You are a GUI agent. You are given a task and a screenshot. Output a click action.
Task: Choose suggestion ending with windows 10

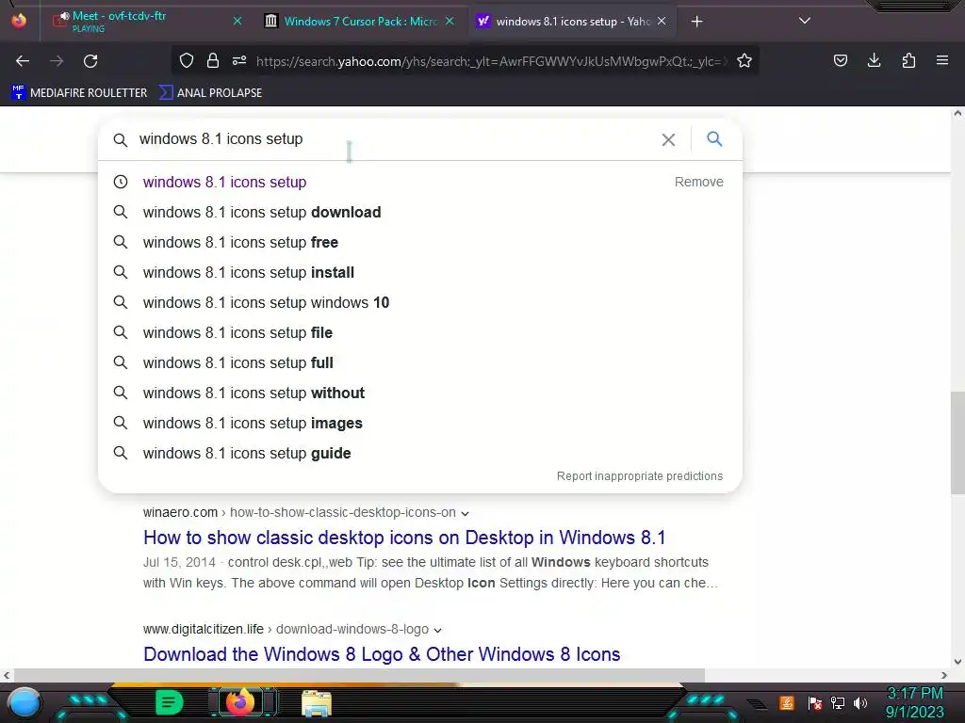(419, 302)
